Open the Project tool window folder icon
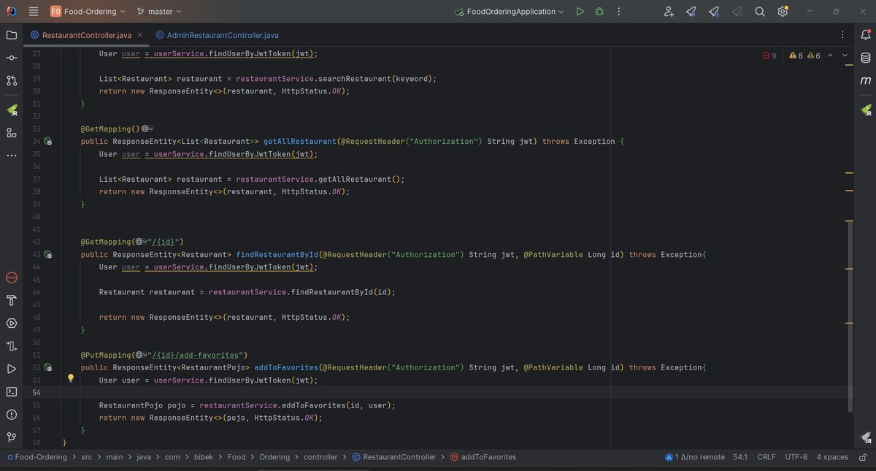 [12, 35]
